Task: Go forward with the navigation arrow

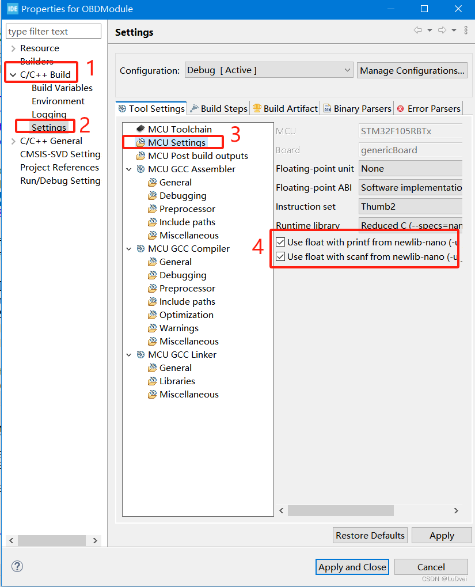Action: click(x=442, y=30)
